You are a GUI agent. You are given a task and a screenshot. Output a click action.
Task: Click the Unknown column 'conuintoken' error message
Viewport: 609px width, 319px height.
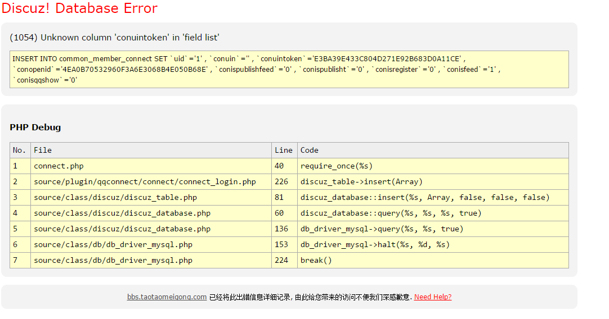pos(114,38)
